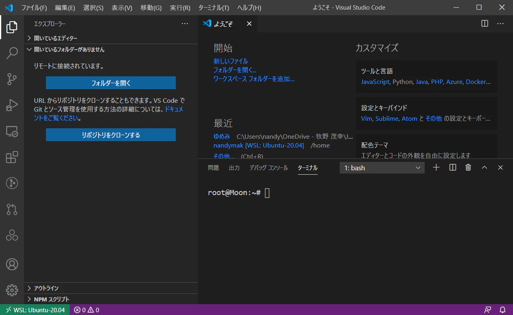
Task: Open the Search view in activity bar
Action: tap(12, 53)
